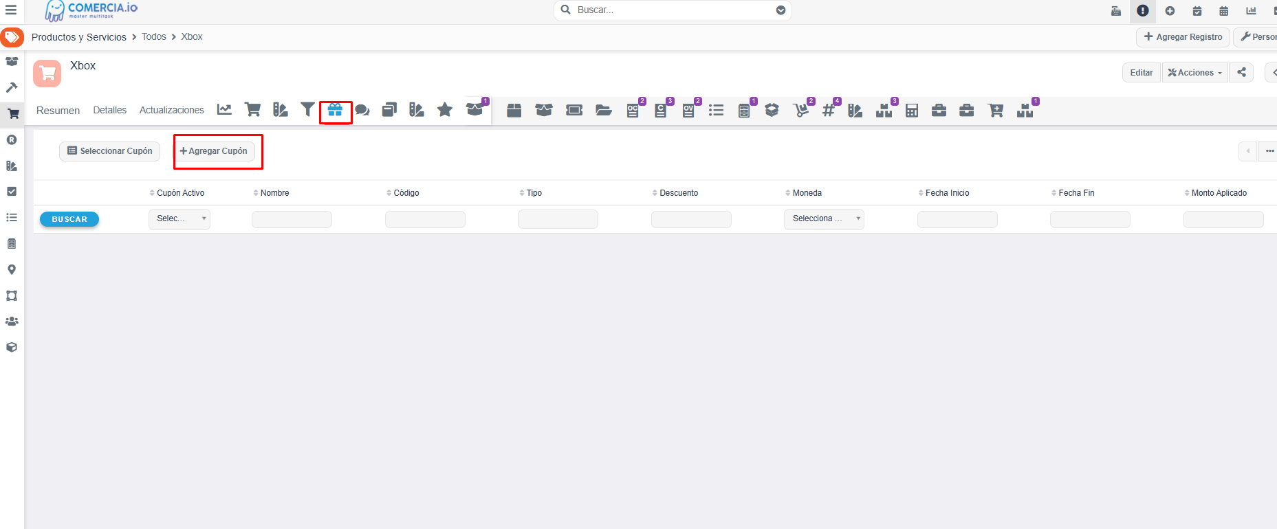
Task: Open the map marker sidebar icon
Action: [x=12, y=269]
